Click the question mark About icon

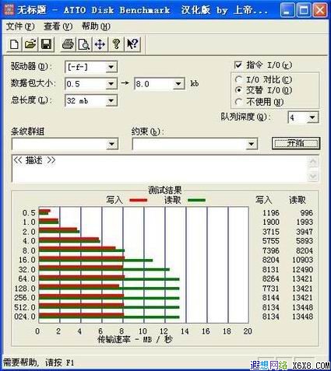(116, 44)
